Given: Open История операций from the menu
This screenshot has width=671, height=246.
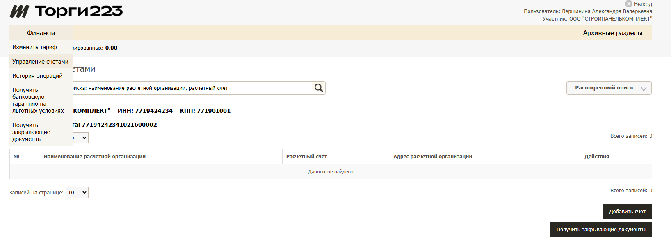Looking at the screenshot, I should [37, 76].
